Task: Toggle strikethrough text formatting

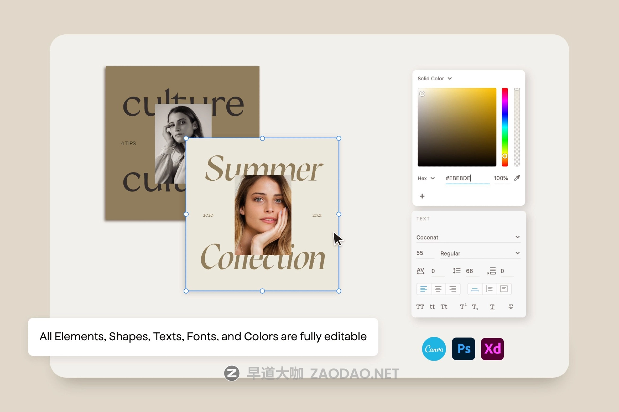Action: tap(511, 307)
